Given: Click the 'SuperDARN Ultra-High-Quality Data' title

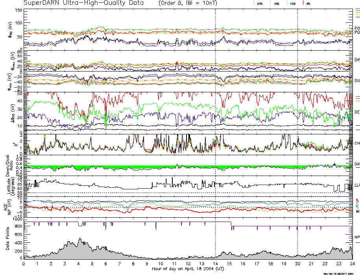Looking at the screenshot, I should pos(83,3).
